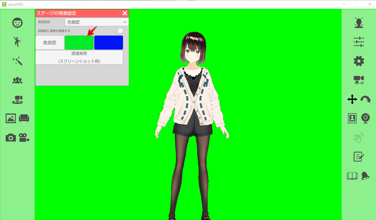Select the green background color swatch

tap(79, 42)
